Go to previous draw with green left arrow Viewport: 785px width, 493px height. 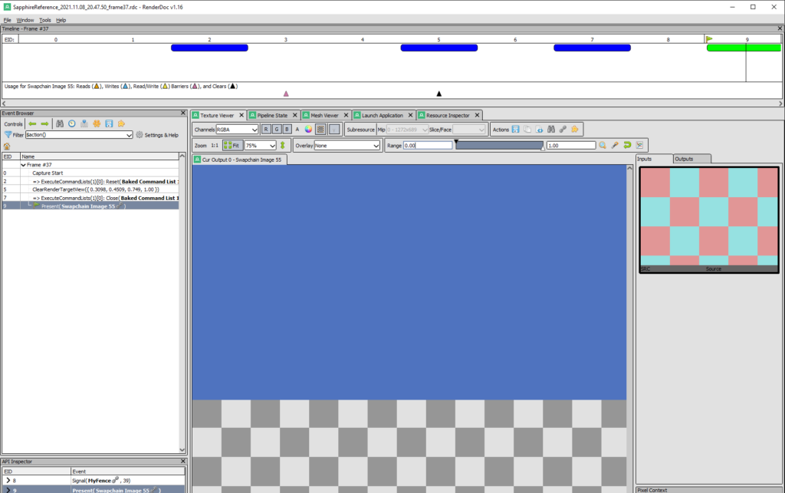pyautogui.click(x=32, y=123)
